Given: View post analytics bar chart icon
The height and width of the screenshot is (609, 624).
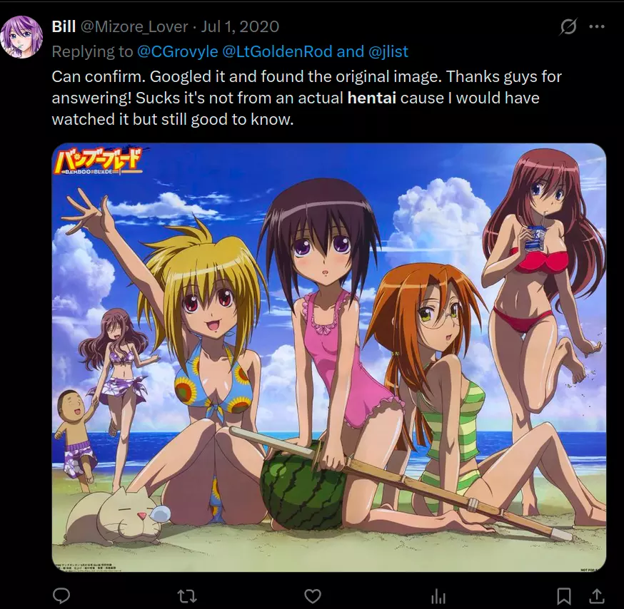Looking at the screenshot, I should pos(438,596).
